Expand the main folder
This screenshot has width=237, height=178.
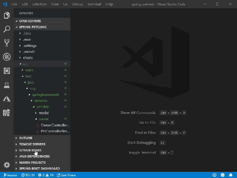pyautogui.click(x=29, y=70)
